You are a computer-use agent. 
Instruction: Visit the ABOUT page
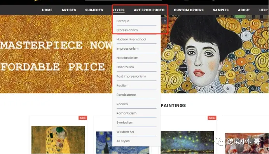(244, 10)
